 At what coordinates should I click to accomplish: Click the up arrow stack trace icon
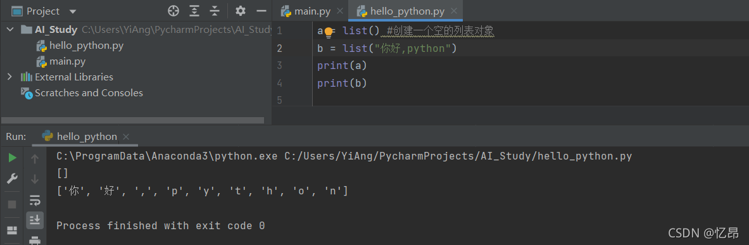(x=34, y=158)
